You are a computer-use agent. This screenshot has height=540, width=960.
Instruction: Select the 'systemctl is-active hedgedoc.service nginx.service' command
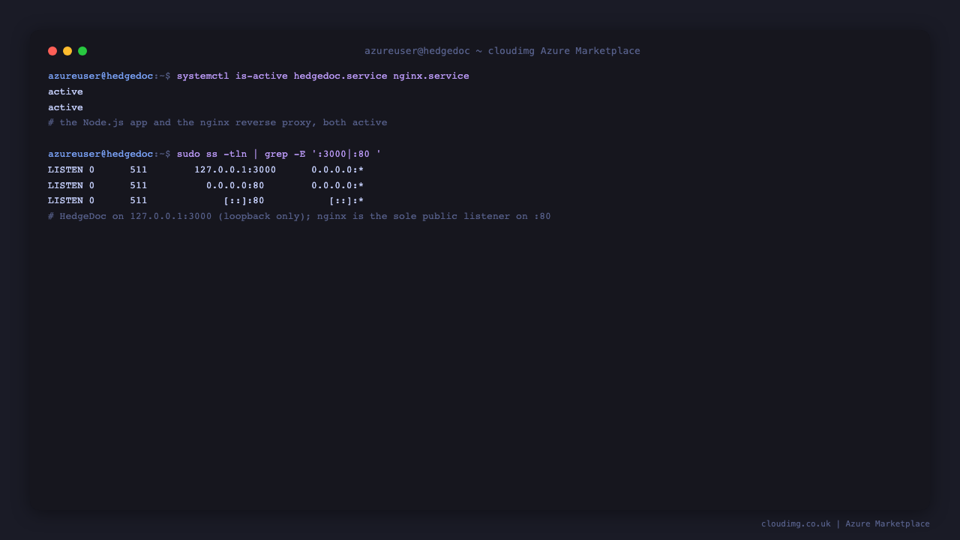(323, 76)
